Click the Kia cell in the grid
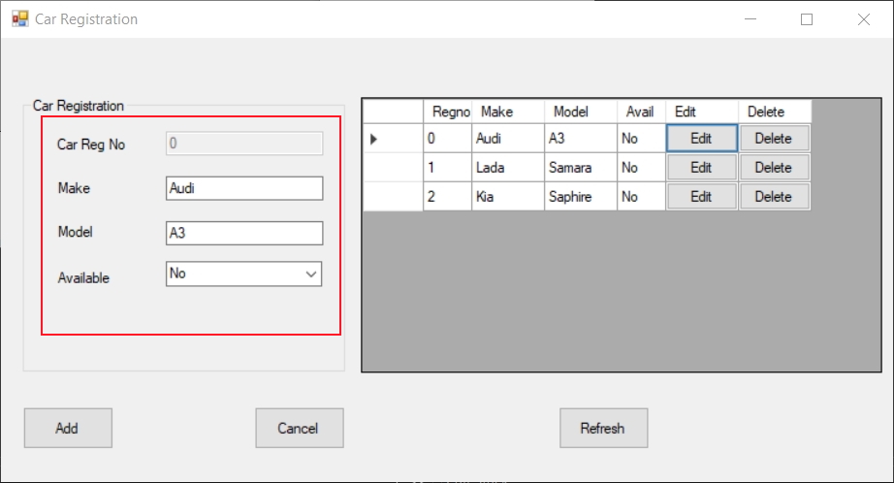The image size is (894, 483). tap(507, 197)
